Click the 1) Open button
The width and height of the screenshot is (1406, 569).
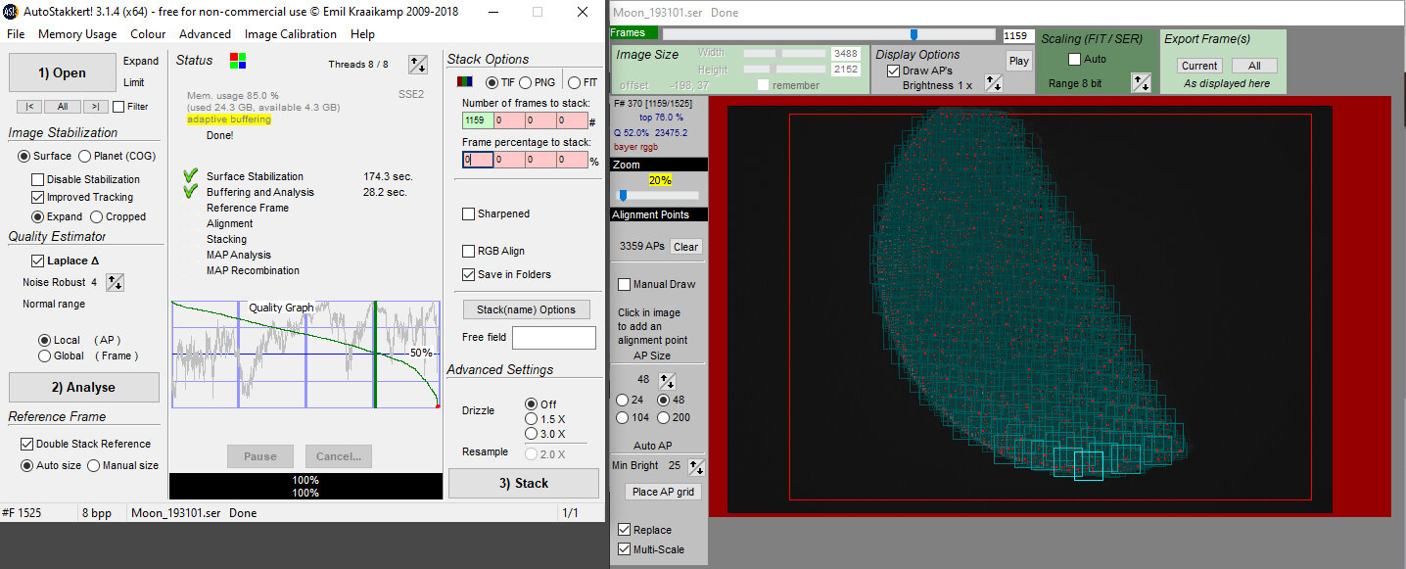coord(63,72)
